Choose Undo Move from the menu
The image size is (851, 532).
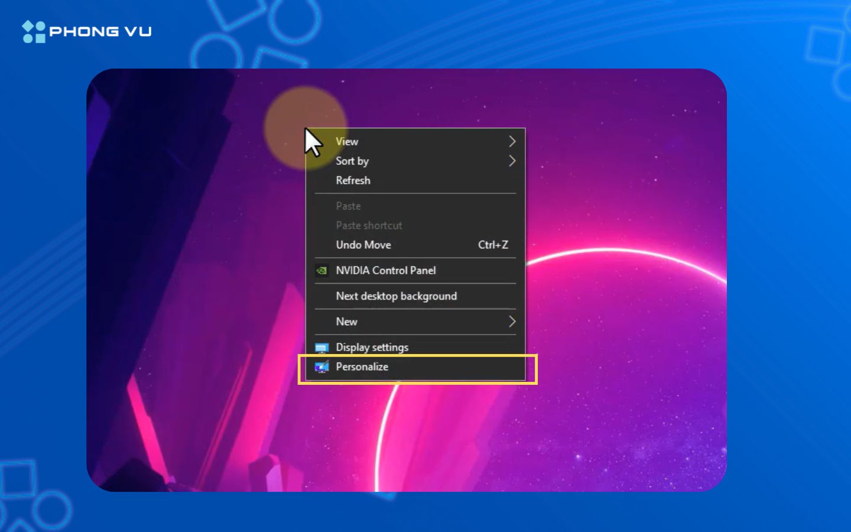coord(363,245)
